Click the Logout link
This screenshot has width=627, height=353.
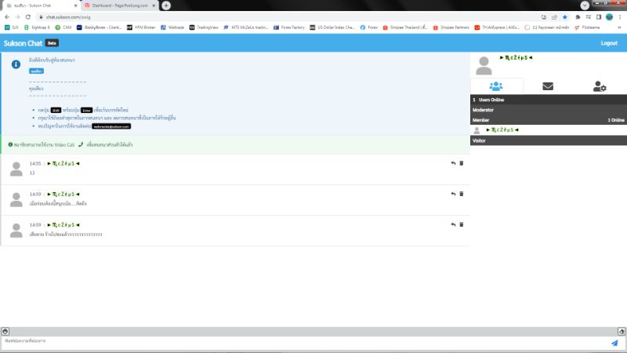pyautogui.click(x=609, y=43)
